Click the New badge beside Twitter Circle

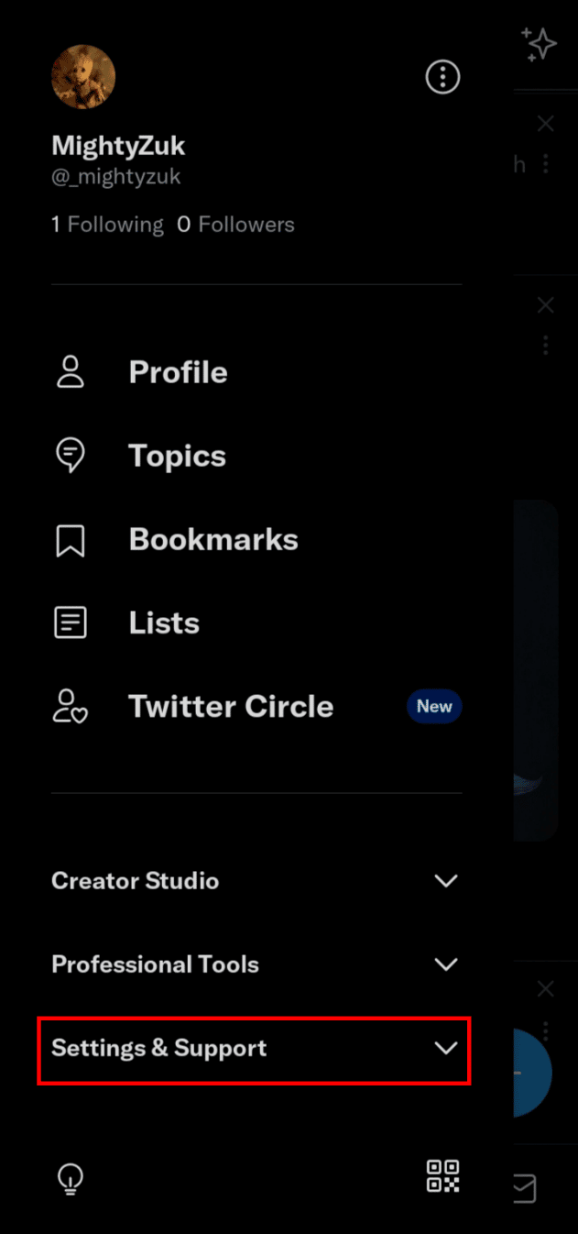point(434,706)
